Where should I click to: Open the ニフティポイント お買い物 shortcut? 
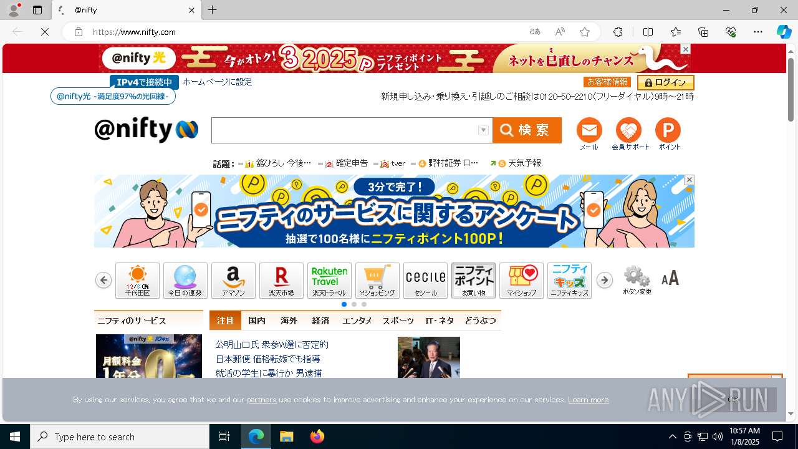tap(473, 281)
